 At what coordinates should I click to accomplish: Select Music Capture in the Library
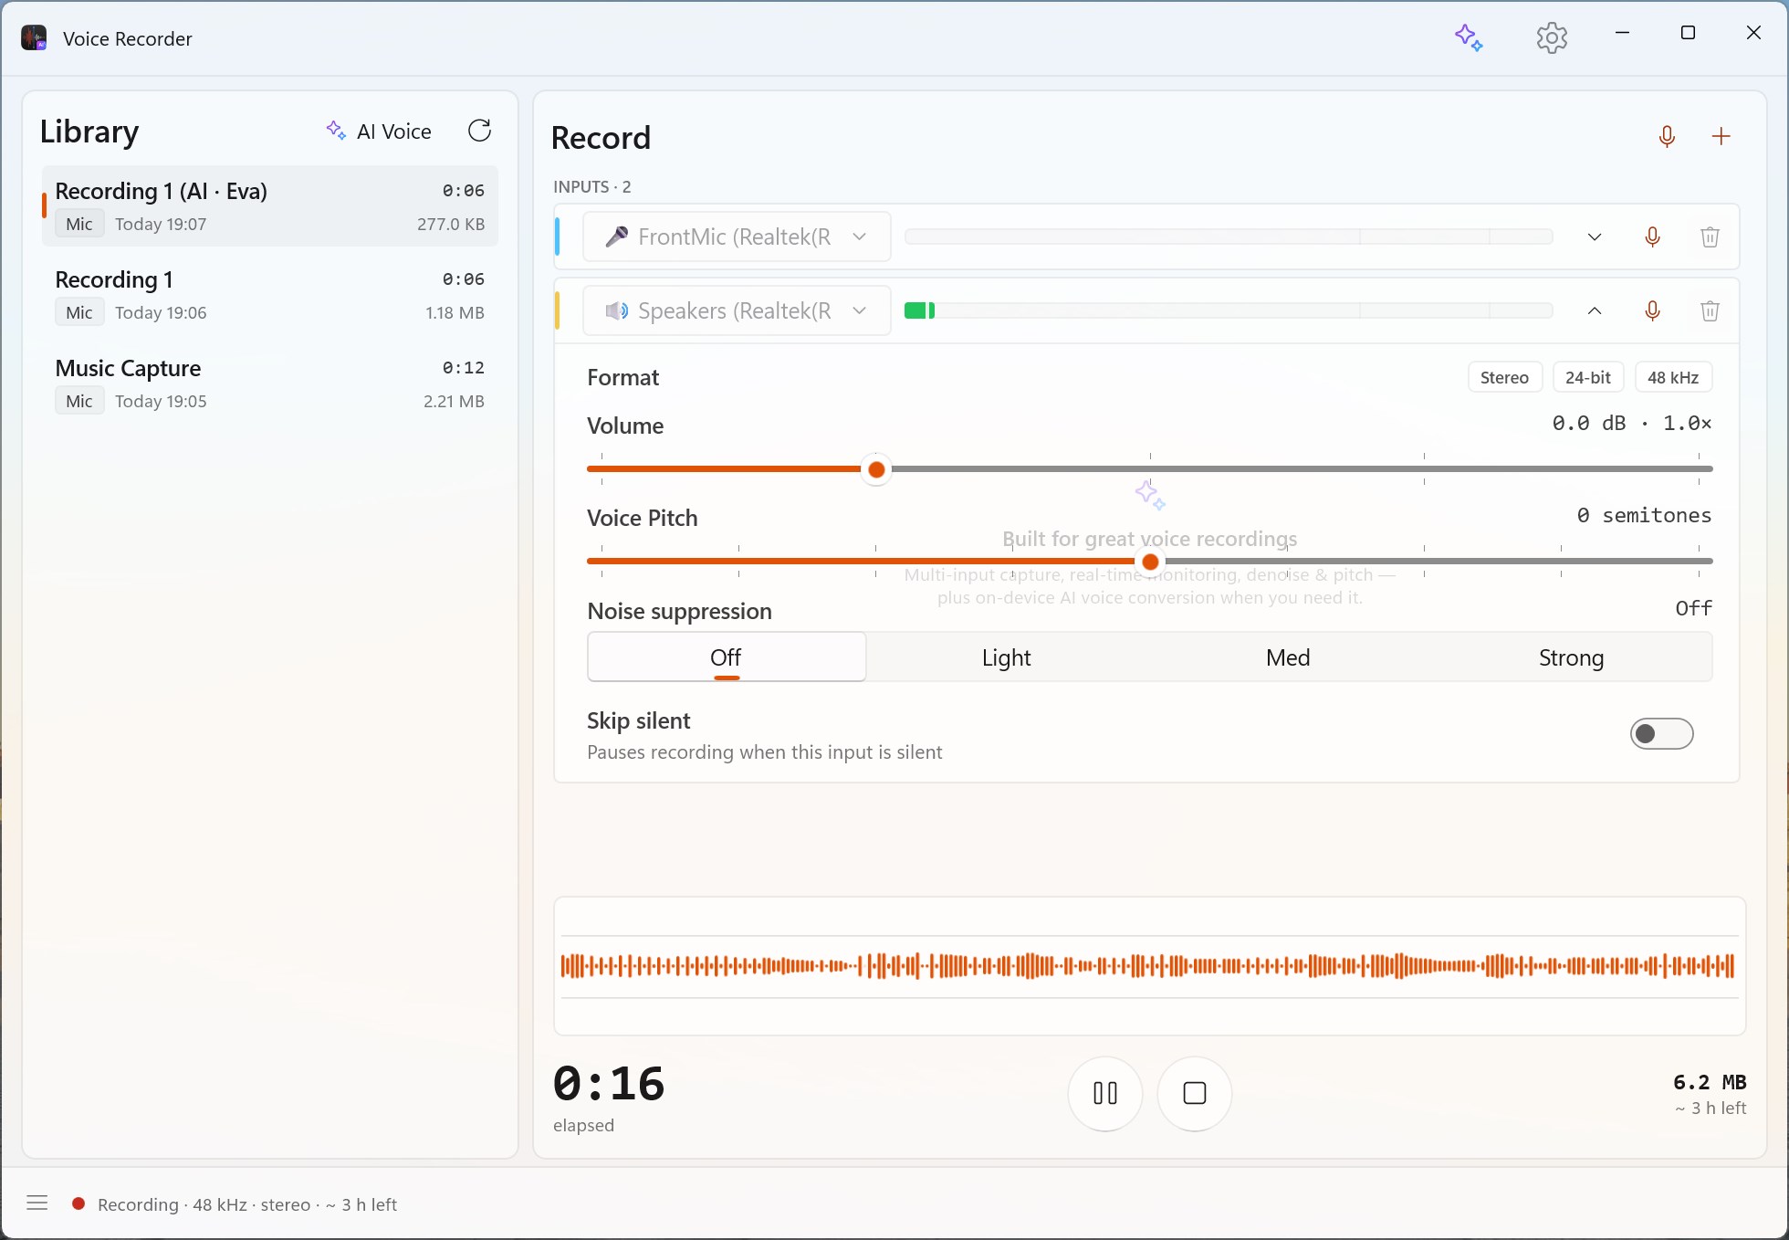tap(270, 384)
